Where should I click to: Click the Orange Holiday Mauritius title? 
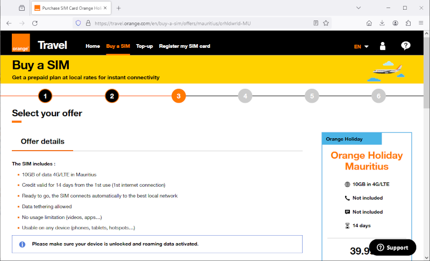click(367, 161)
